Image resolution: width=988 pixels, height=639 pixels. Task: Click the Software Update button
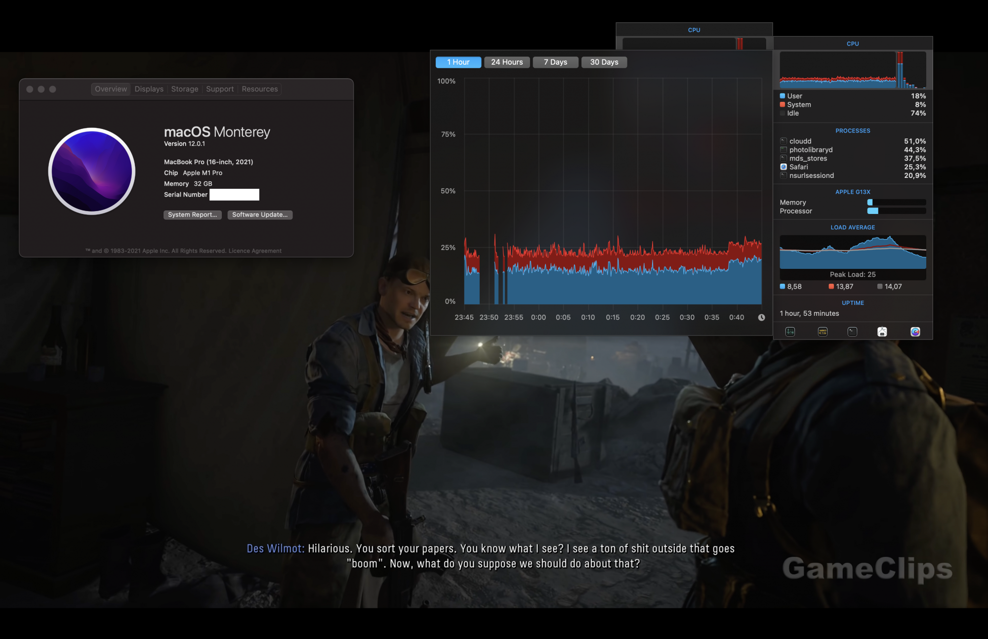click(x=260, y=214)
